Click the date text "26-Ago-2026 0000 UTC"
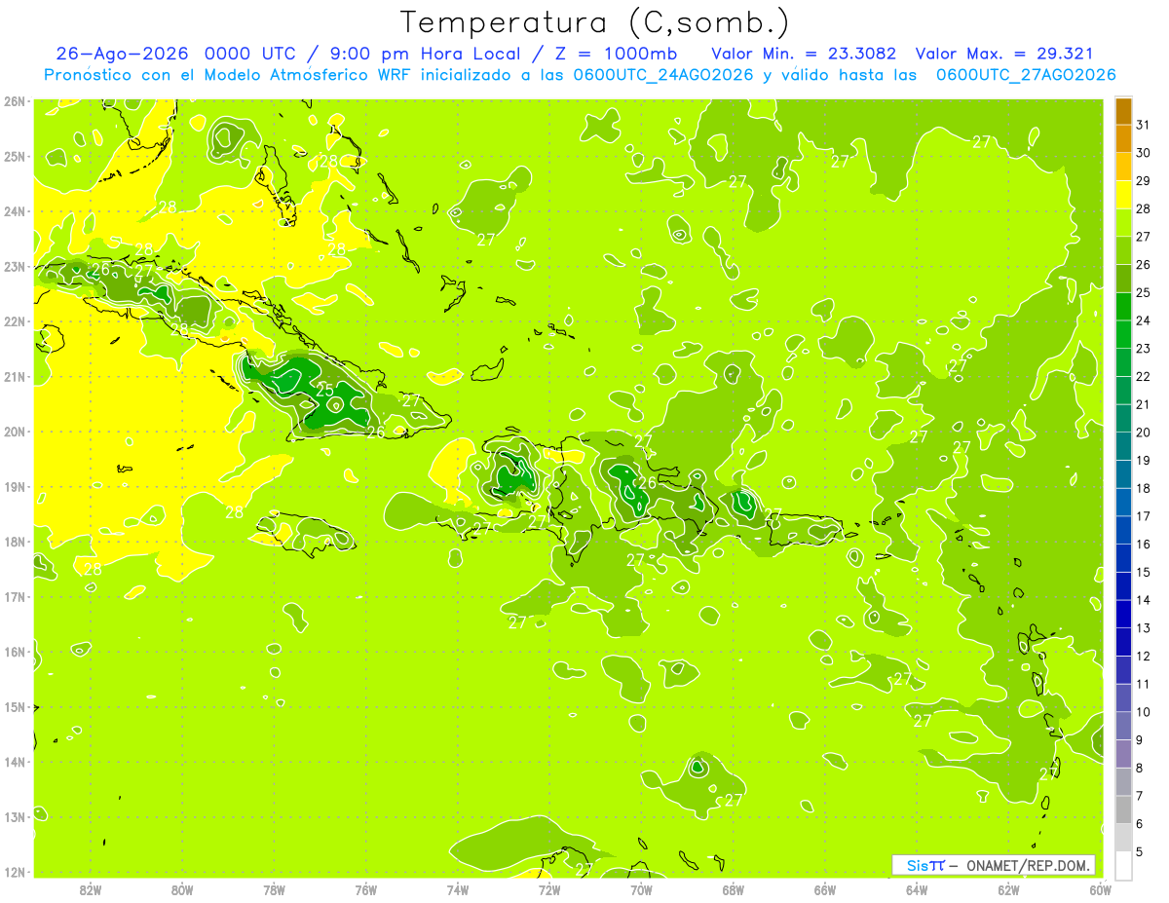This screenshot has height=903, width=1169. (173, 54)
